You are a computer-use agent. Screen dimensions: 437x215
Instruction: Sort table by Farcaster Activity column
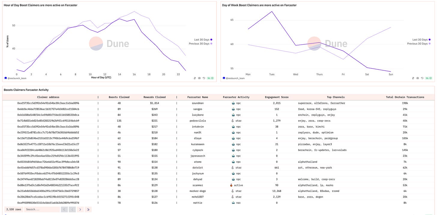[x=236, y=97]
